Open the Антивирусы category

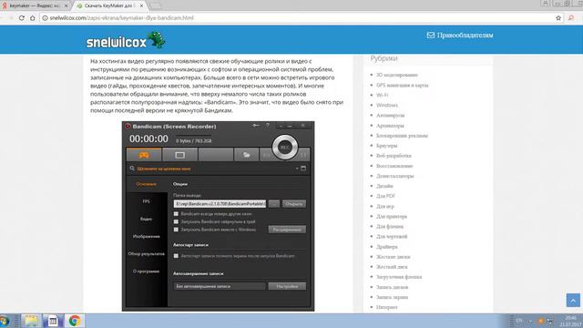[391, 116]
